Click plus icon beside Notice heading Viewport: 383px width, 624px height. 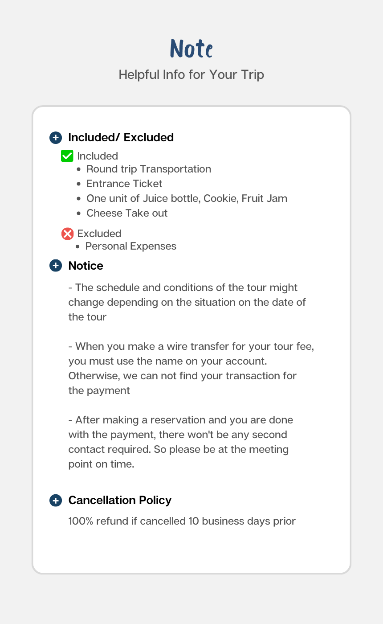55,266
